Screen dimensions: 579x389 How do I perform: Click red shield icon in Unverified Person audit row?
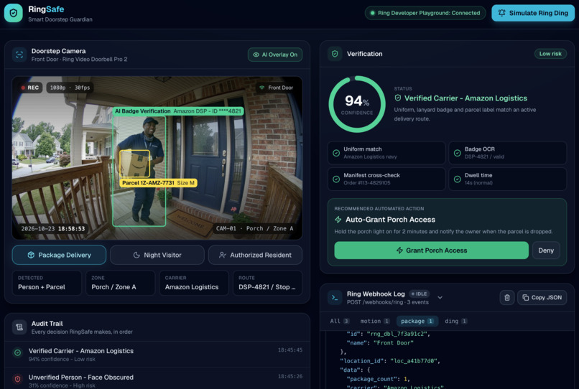(17, 379)
